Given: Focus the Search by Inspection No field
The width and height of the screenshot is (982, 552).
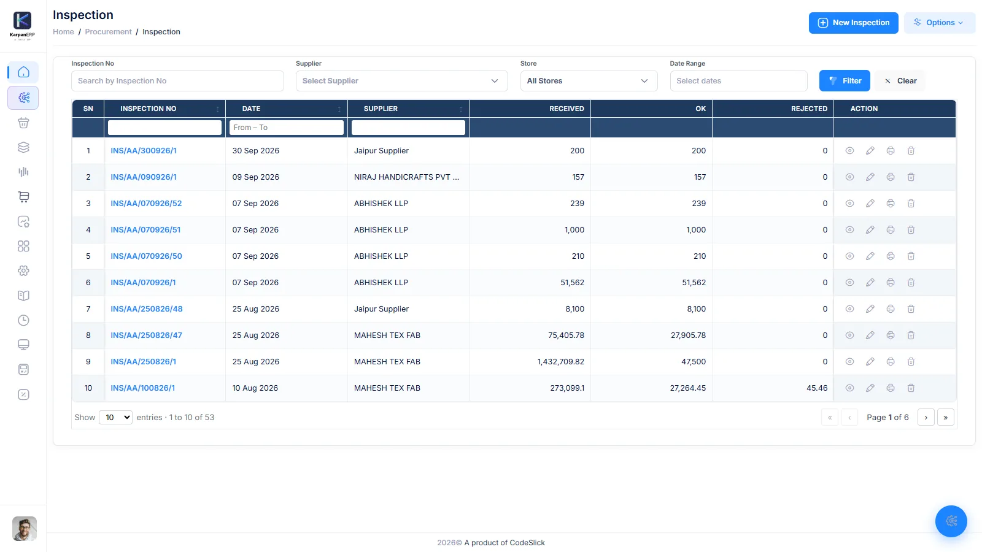Looking at the screenshot, I should tap(177, 81).
